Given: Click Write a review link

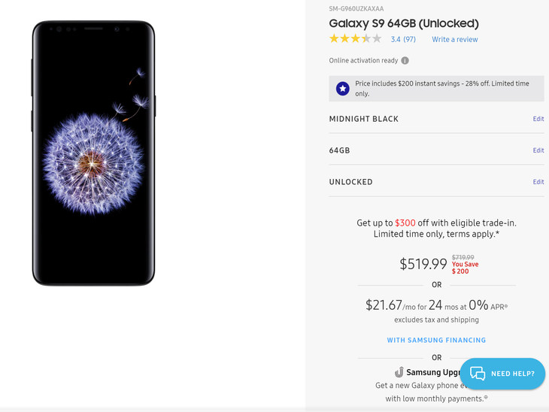Looking at the screenshot, I should [x=454, y=39].
